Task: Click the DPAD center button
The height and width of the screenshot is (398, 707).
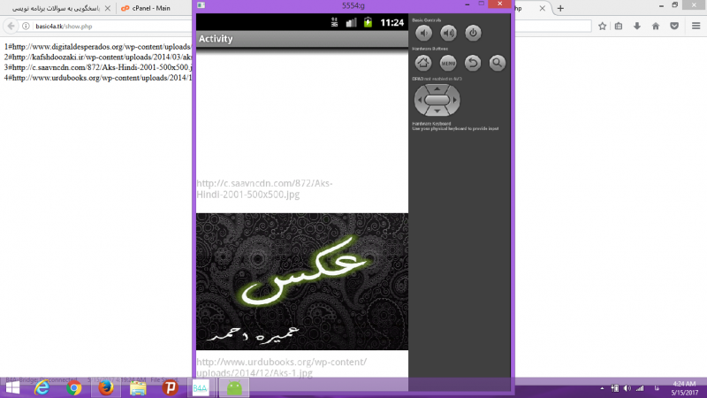Action: [x=437, y=100]
